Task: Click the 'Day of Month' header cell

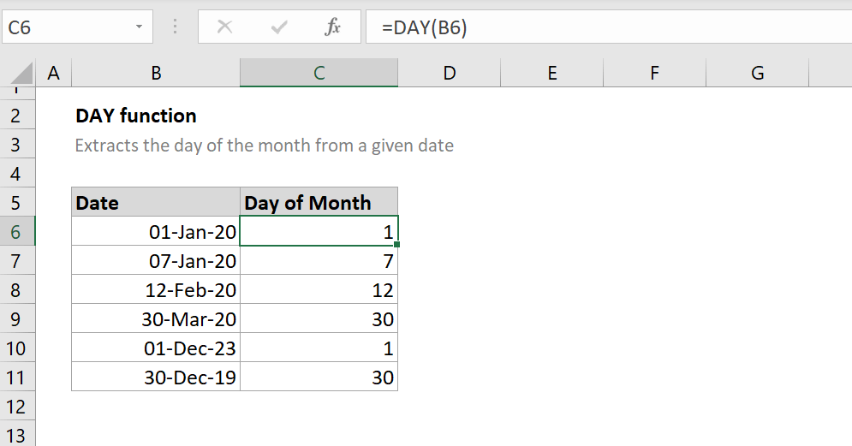Action: coord(319,203)
